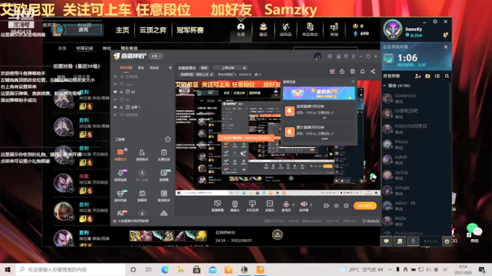This screenshot has height=276, width=492.
Task: Open the League client 藏品 collection icon
Action: (263, 29)
